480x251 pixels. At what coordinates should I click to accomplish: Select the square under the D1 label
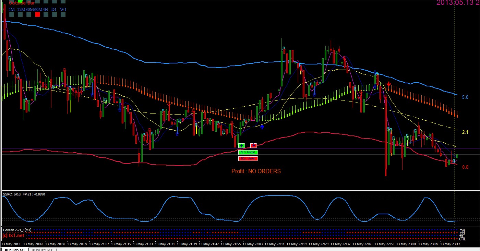55,15
